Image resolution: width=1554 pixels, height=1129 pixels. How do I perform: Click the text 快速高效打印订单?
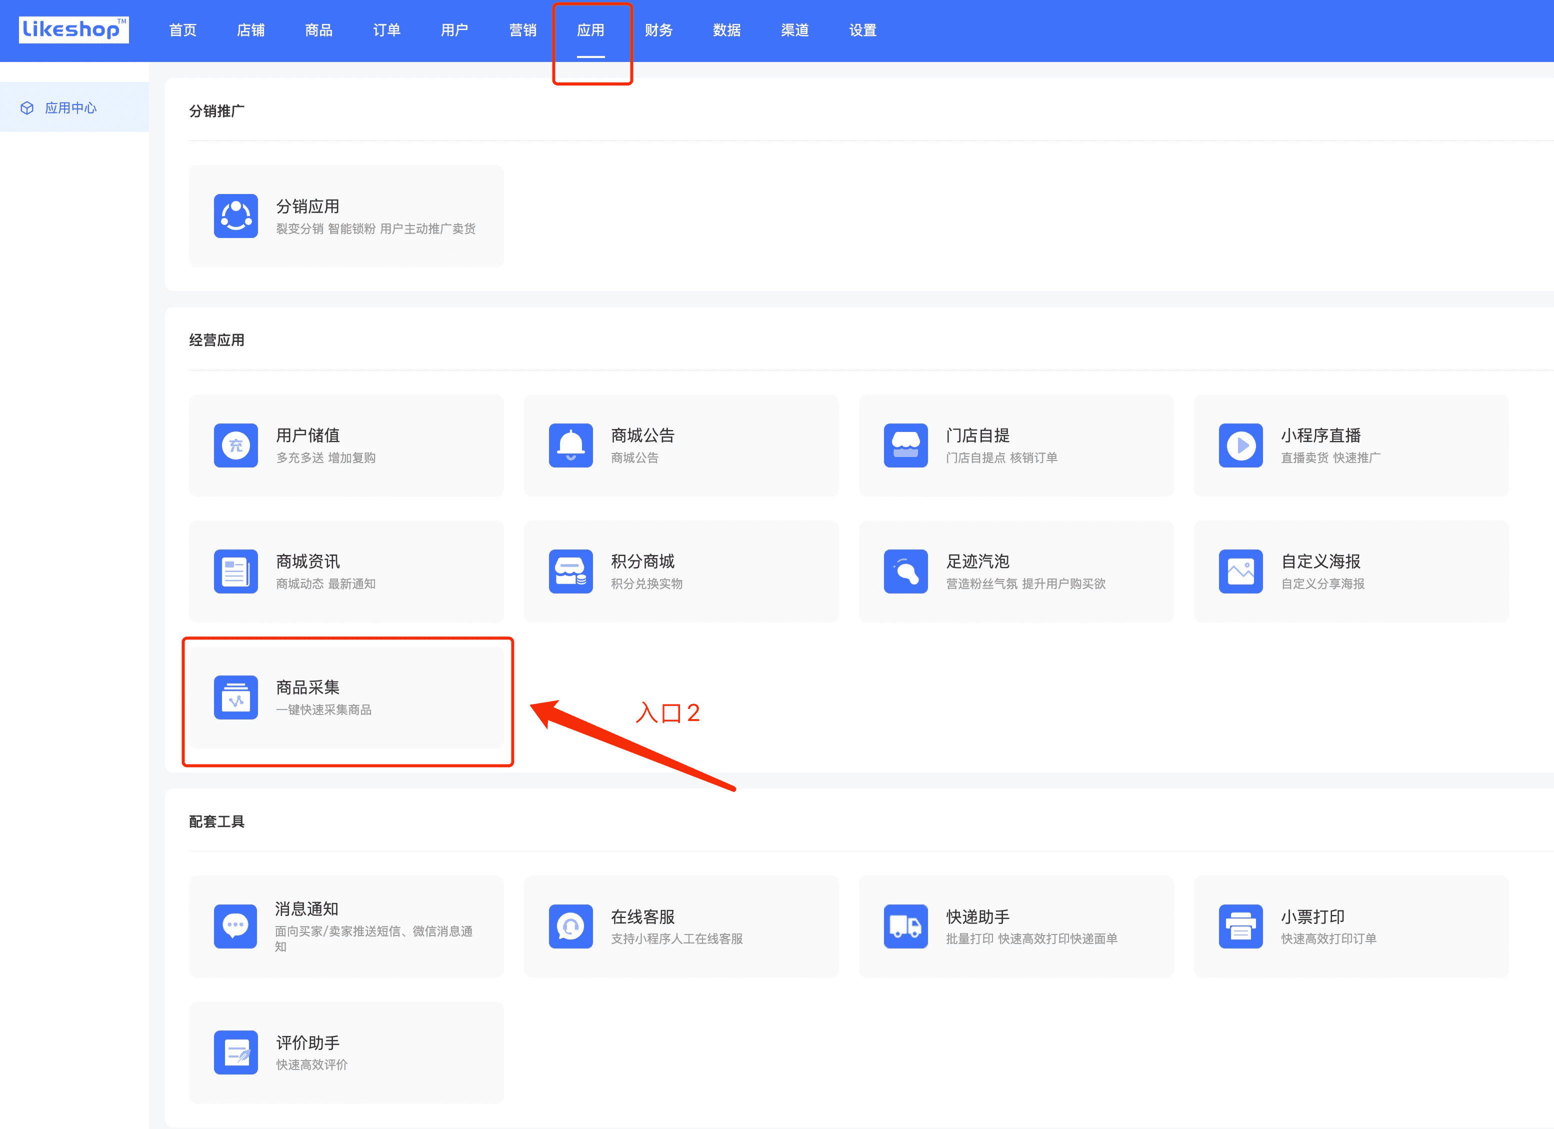tap(1328, 938)
